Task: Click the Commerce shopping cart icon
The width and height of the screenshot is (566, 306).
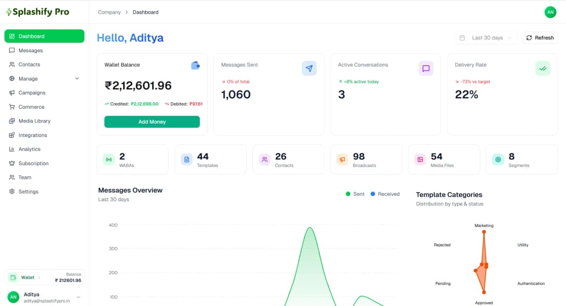Action: (x=11, y=107)
